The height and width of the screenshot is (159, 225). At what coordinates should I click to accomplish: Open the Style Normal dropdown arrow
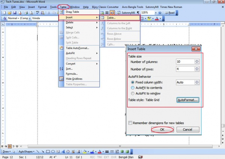pos(30,18)
